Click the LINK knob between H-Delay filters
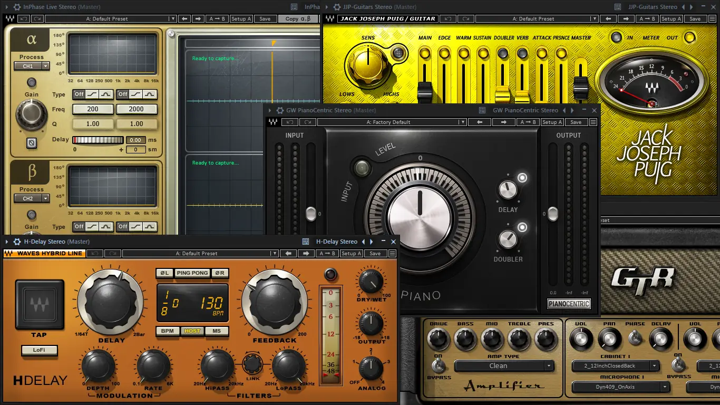 [252, 364]
